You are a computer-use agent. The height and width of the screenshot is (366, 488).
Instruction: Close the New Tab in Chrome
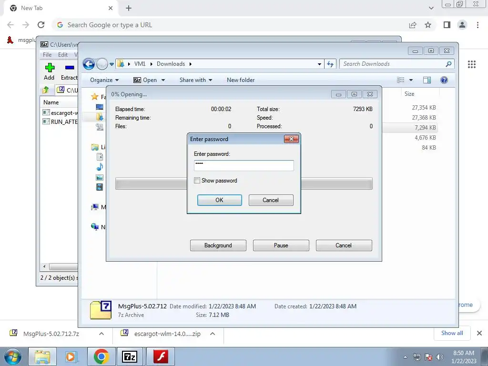click(x=111, y=8)
